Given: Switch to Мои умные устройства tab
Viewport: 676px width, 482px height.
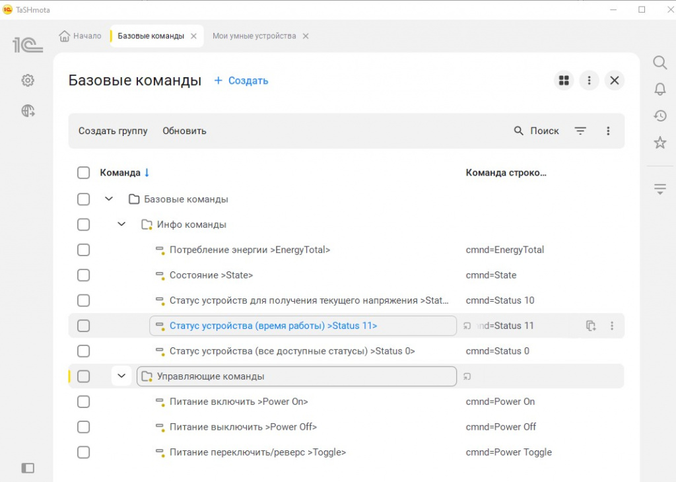Looking at the screenshot, I should [254, 36].
